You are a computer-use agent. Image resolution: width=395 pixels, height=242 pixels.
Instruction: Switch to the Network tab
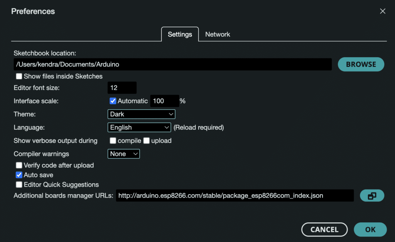pos(218,34)
